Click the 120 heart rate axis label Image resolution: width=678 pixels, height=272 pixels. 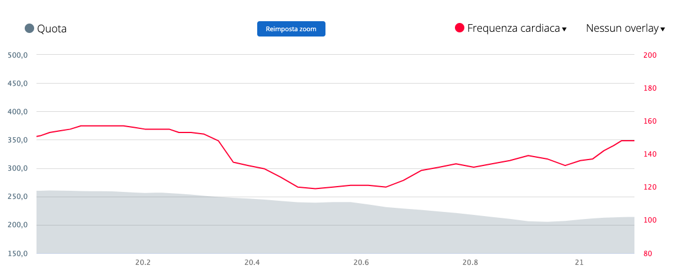pos(650,187)
